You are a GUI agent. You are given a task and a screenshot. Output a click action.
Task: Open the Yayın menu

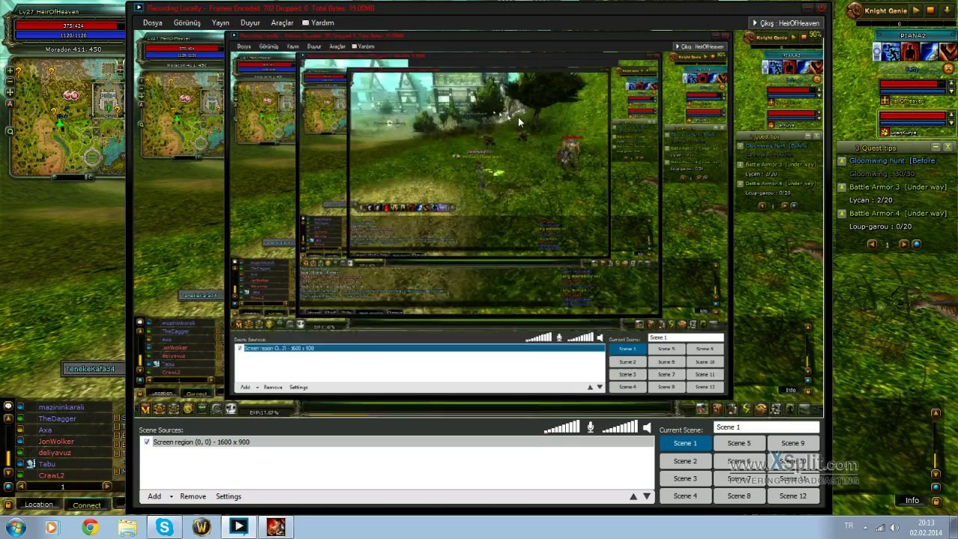(x=220, y=23)
